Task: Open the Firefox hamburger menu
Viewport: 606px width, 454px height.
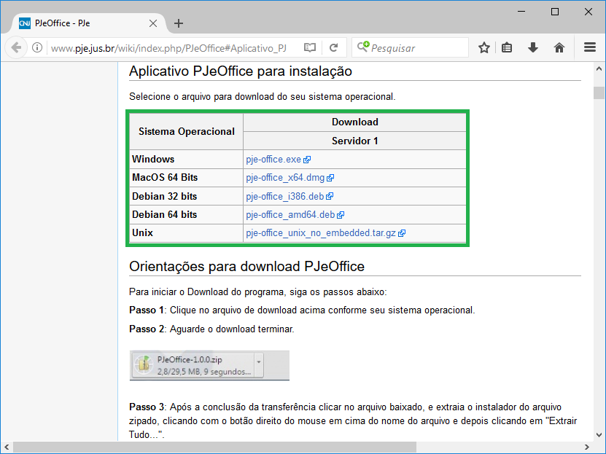Action: point(590,48)
